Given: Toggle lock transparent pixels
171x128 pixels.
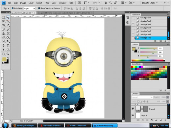Looking at the screenshot, I should coord(138,101).
